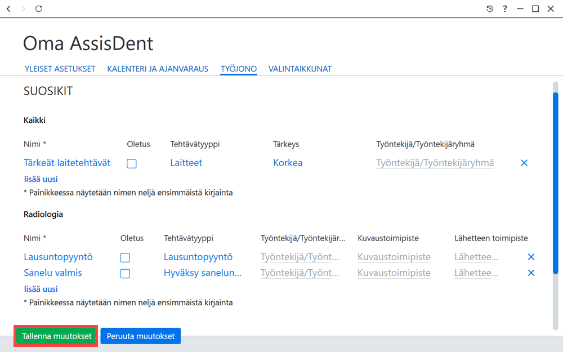Open Kuvaustoimipiste field in Sanelu valmis row
This screenshot has height=352, width=563.
tap(394, 273)
